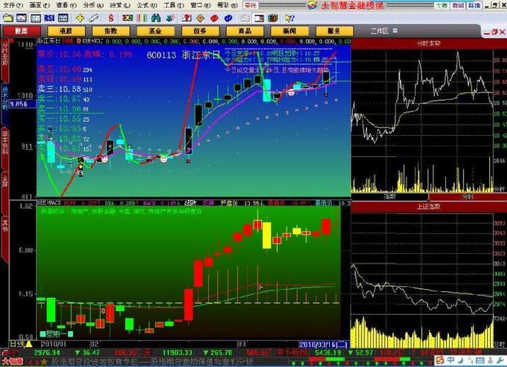This screenshot has height=367, width=507.
Task: Click the yellow four-way arrow icon
Action: pos(79,18)
